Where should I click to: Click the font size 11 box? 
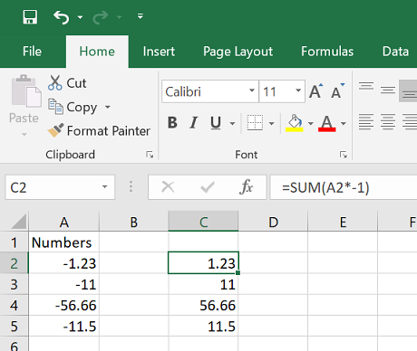[x=276, y=91]
